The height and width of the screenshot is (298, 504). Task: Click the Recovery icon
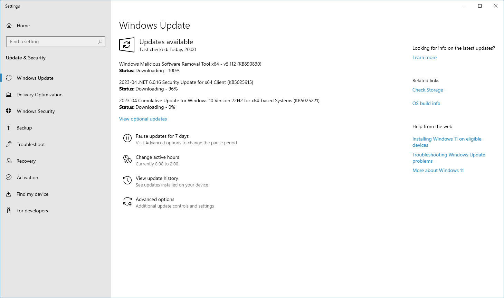[x=9, y=161]
